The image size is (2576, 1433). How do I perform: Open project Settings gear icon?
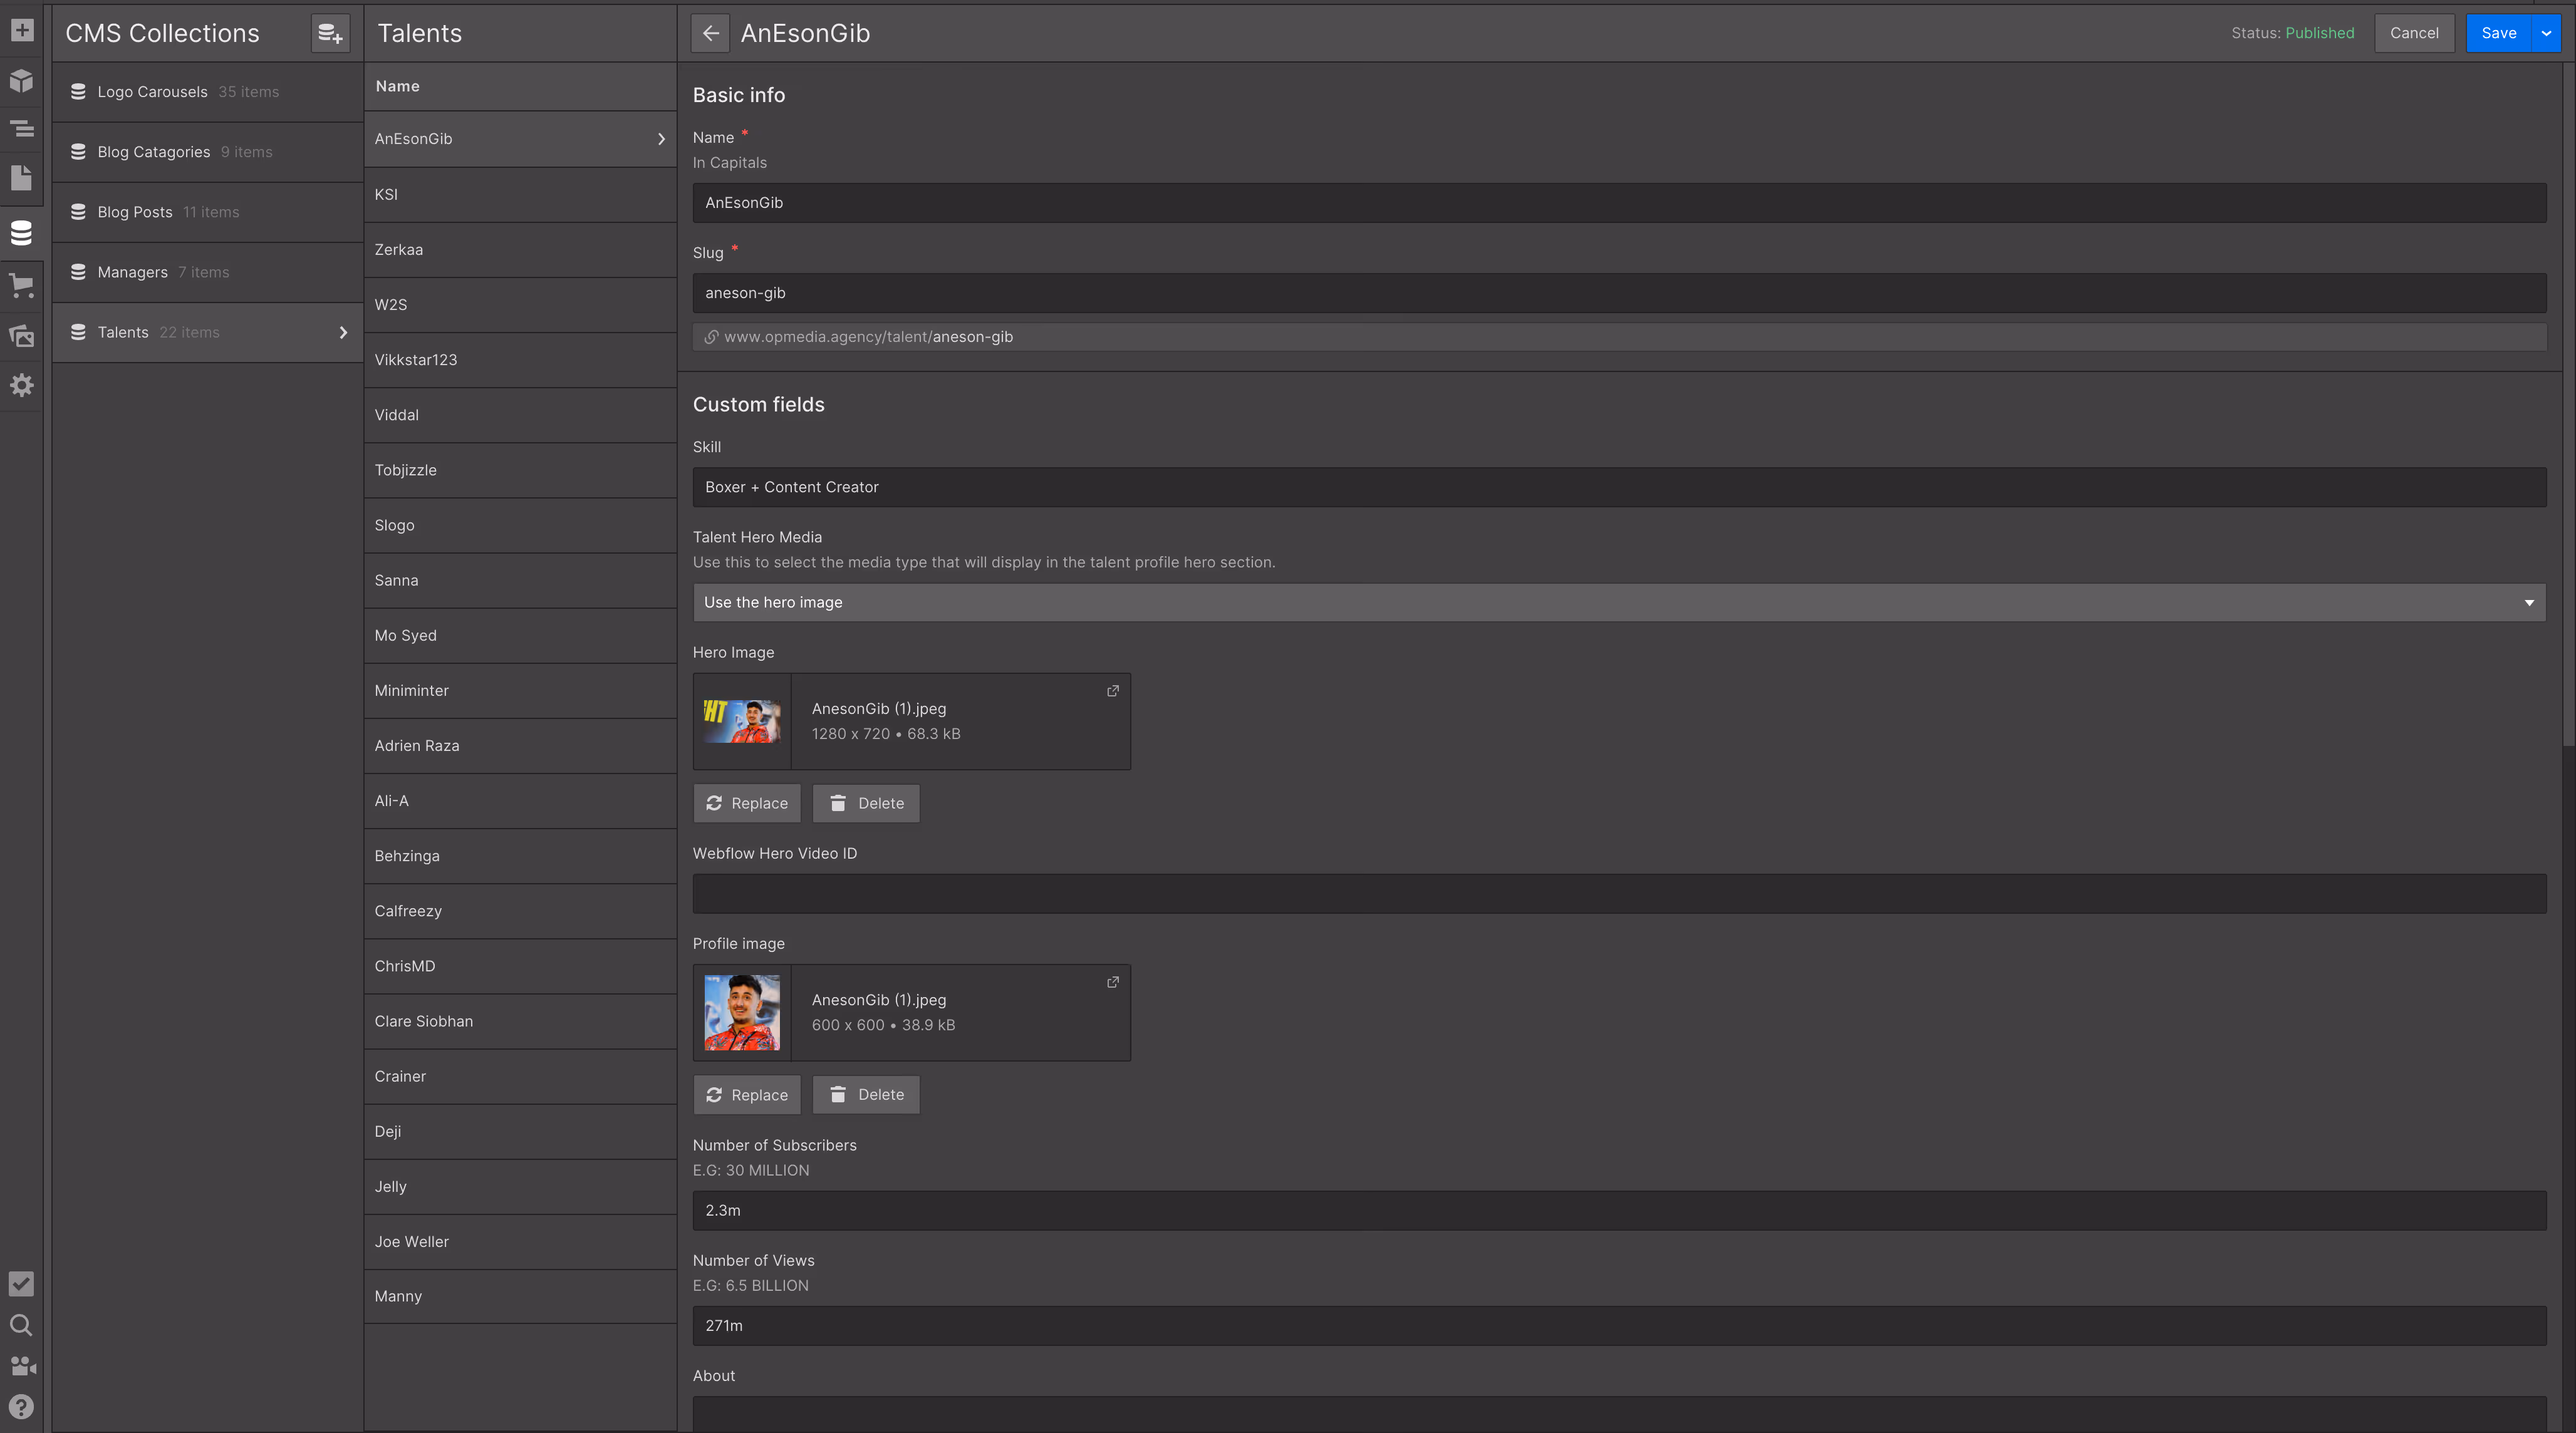point(21,385)
